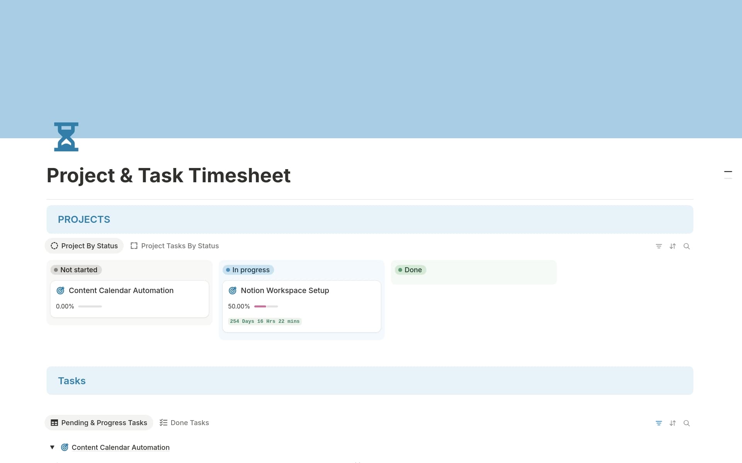Click the In progress status group label
742x463 pixels.
[x=248, y=270]
